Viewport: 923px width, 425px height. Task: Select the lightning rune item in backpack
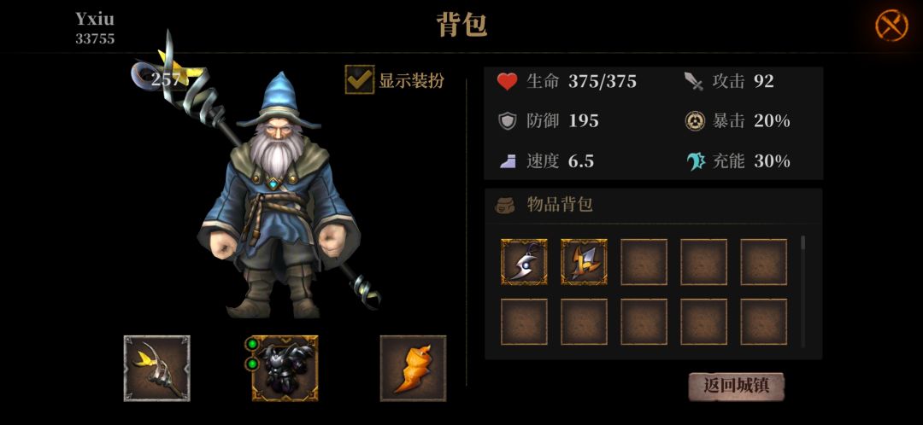(x=584, y=262)
